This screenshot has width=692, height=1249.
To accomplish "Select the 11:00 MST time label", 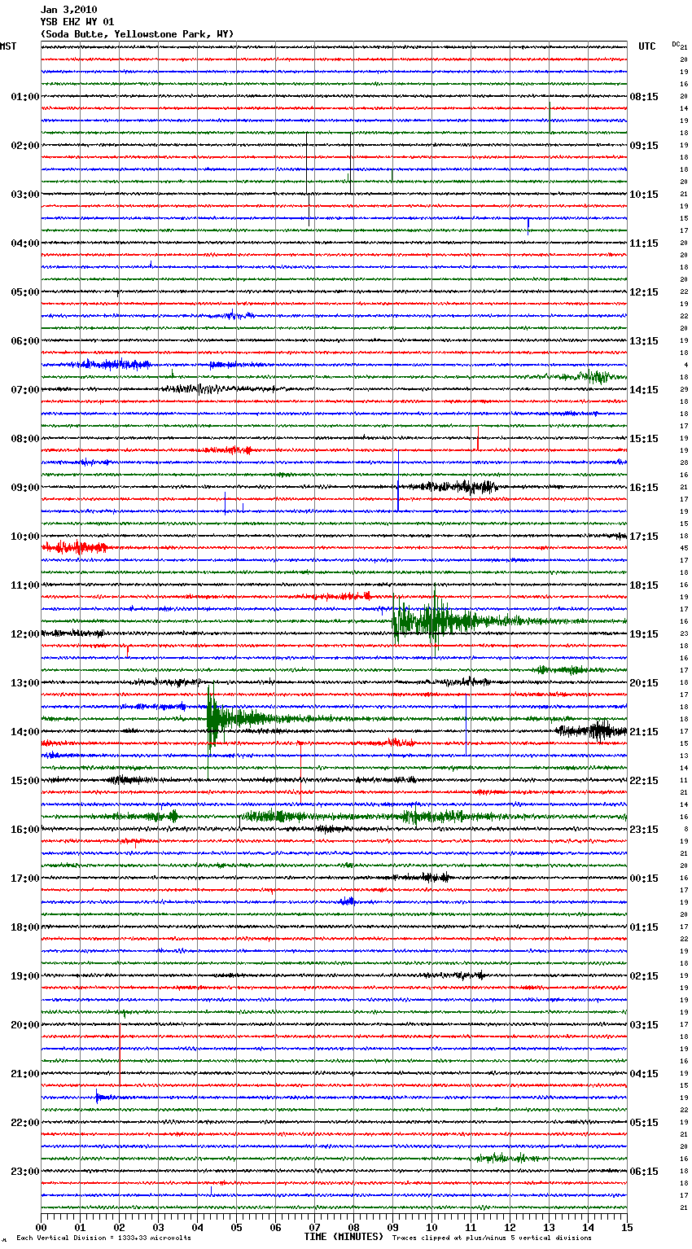I will tap(25, 585).
